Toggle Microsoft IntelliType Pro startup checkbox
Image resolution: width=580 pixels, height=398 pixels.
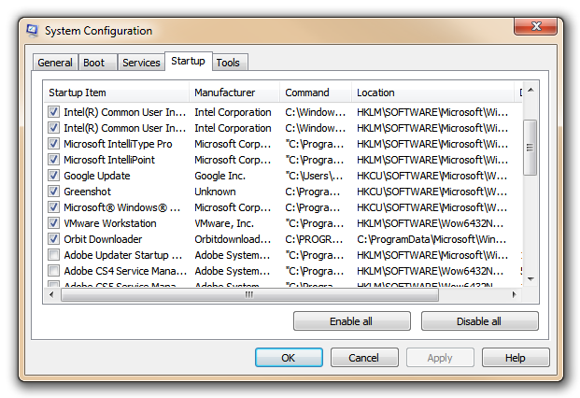click(53, 144)
